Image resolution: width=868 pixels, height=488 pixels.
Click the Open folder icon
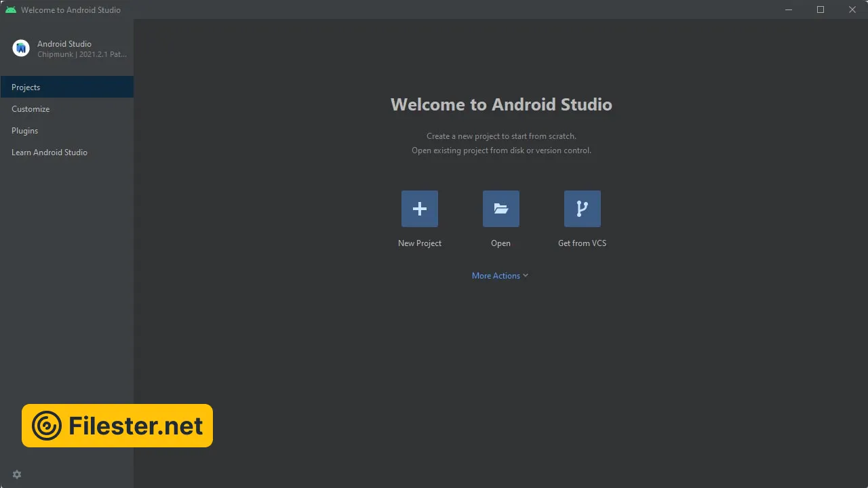501,209
